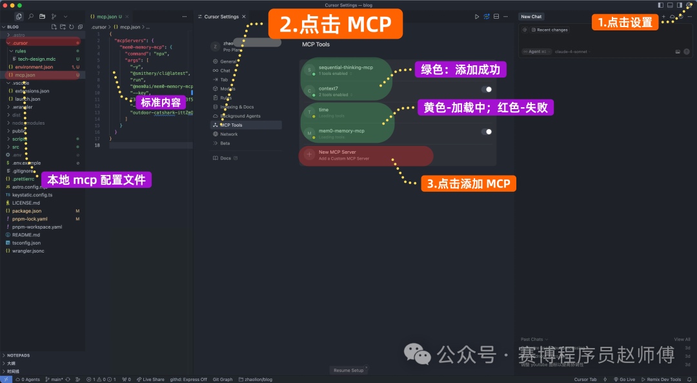Screen dimensions: 697x383
Task: Start a new chat with plus icon
Action: click(663, 16)
